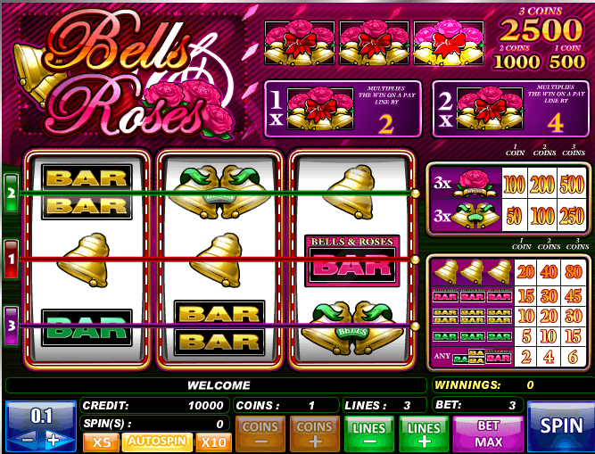Increase coin value with plus arrow
Viewport: 595px width, 454px height.
pyautogui.click(x=54, y=440)
